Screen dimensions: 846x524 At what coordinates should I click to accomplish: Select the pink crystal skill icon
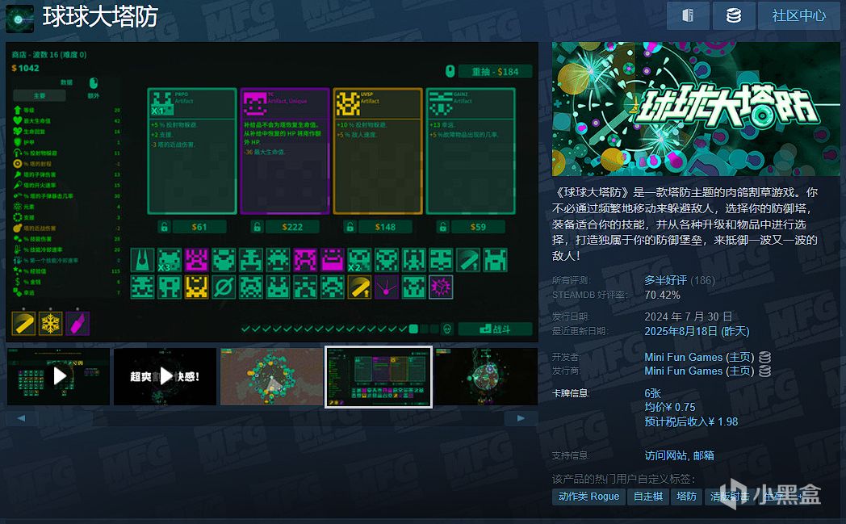[x=77, y=323]
